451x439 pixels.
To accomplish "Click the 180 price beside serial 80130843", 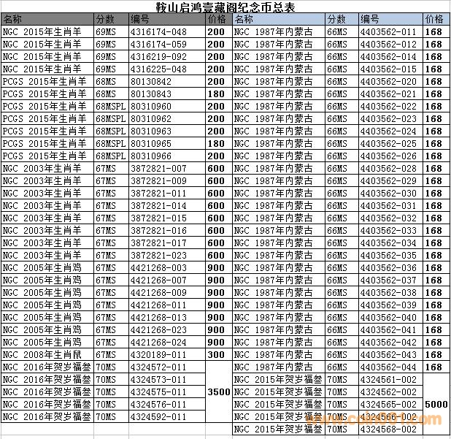I will 216,93.
